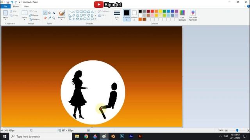
Task: Select the Text tool
Action: (x=54, y=13)
